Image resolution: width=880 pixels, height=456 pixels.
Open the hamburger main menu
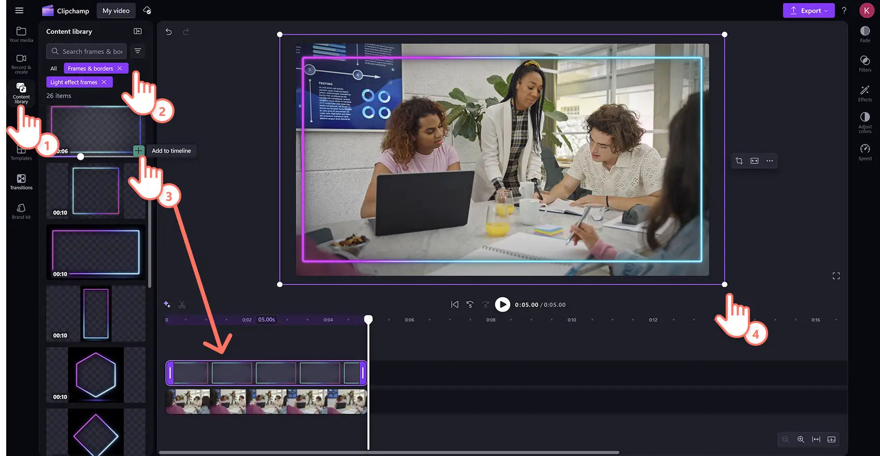19,10
